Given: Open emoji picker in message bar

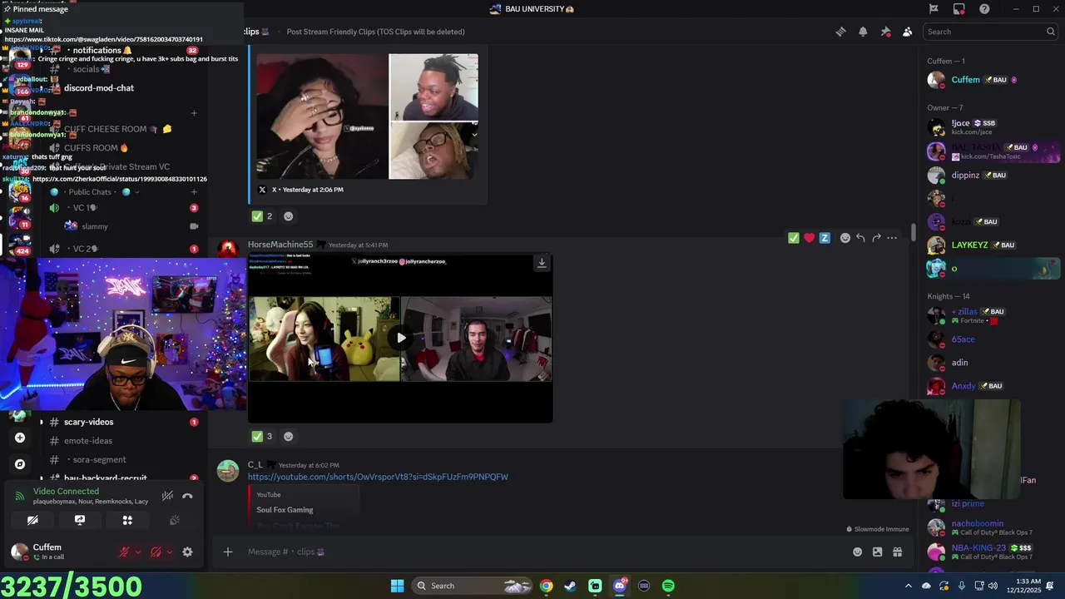Looking at the screenshot, I should point(857,552).
